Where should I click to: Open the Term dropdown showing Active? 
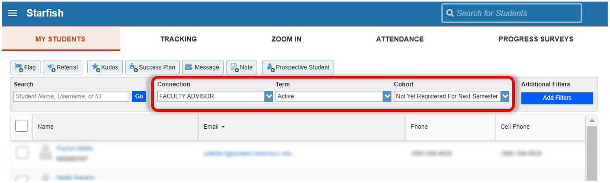[x=387, y=96]
